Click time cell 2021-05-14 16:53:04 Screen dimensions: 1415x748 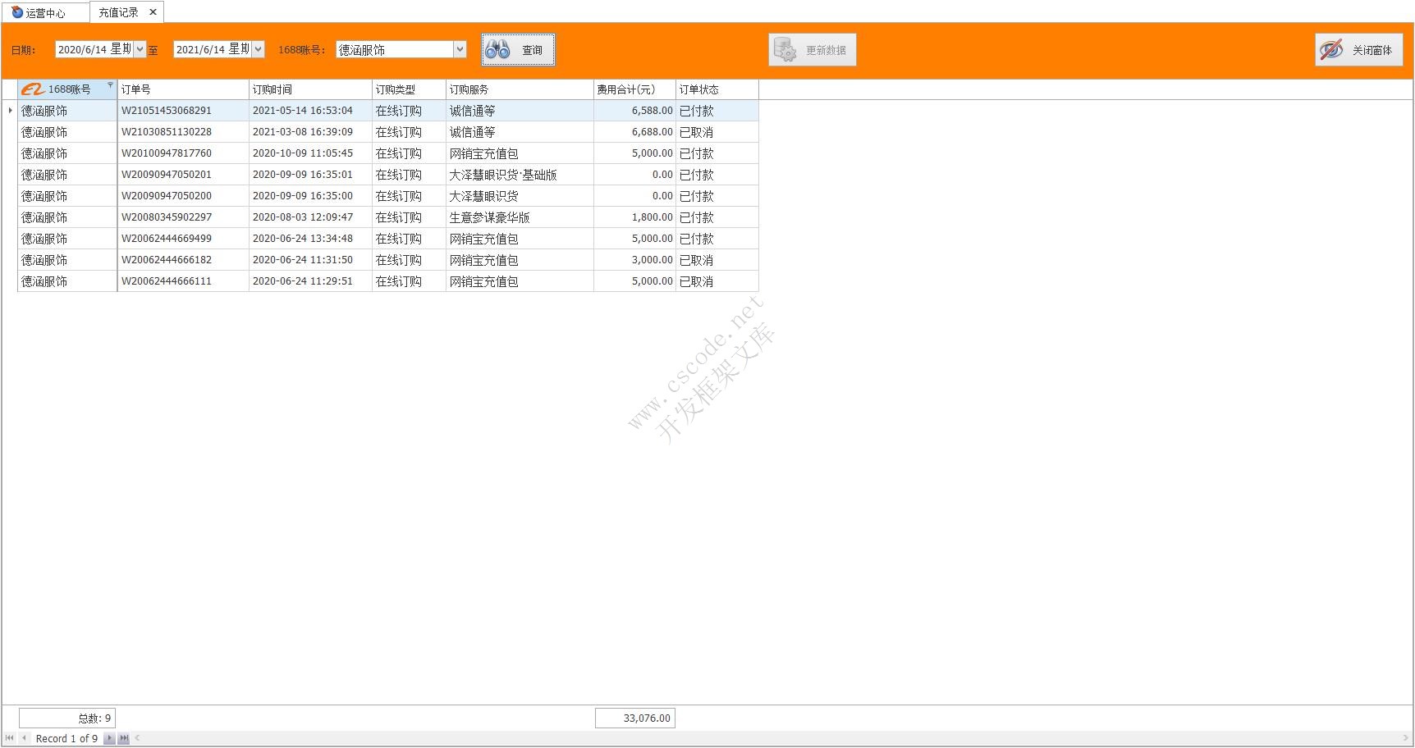pos(310,111)
